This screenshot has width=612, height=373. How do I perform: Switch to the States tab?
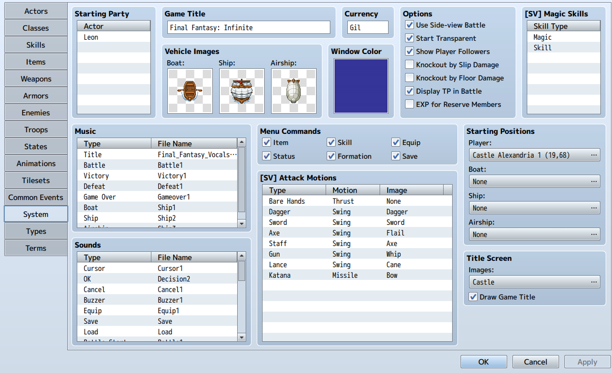pyautogui.click(x=36, y=147)
